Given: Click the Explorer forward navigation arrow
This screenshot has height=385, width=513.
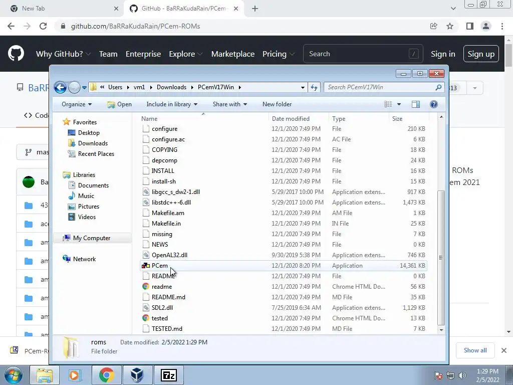Looking at the screenshot, I should pyautogui.click(x=74, y=87).
